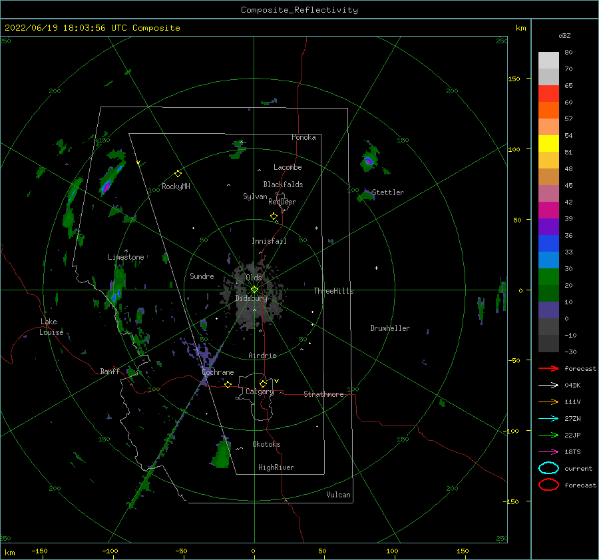Click the Vulcan city label
The height and width of the screenshot is (560, 599).
(339, 495)
